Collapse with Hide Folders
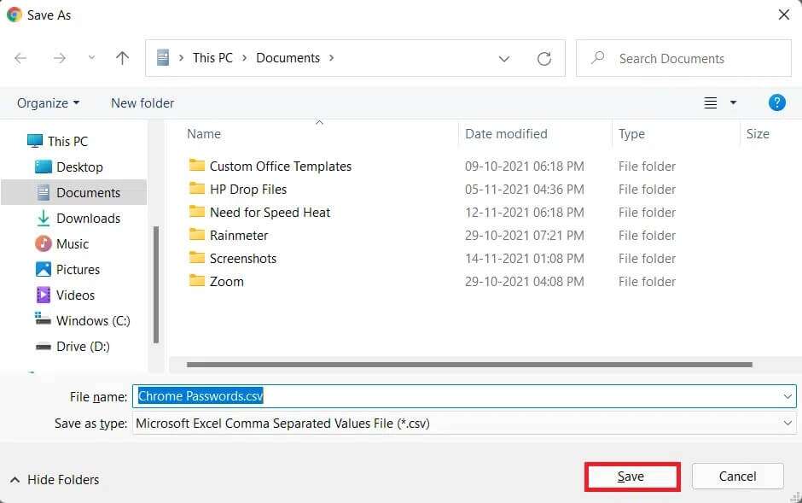 (x=55, y=479)
